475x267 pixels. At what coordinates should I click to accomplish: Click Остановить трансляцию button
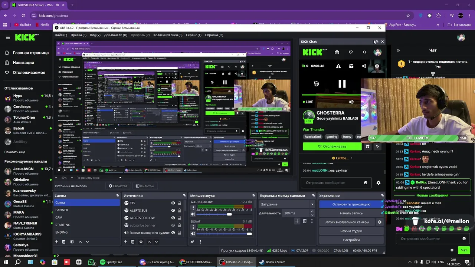coord(351,204)
